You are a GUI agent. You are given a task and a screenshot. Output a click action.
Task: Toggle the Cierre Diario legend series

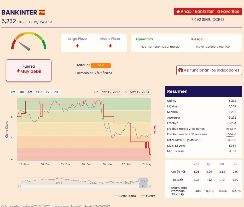point(125,196)
